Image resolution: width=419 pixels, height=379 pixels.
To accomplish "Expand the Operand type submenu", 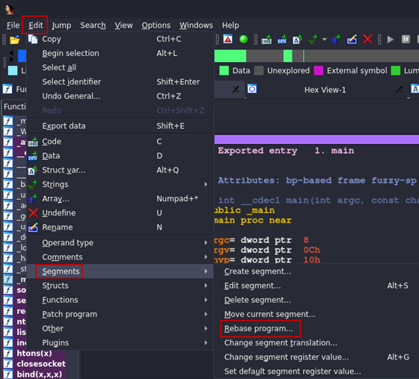I will click(120, 243).
